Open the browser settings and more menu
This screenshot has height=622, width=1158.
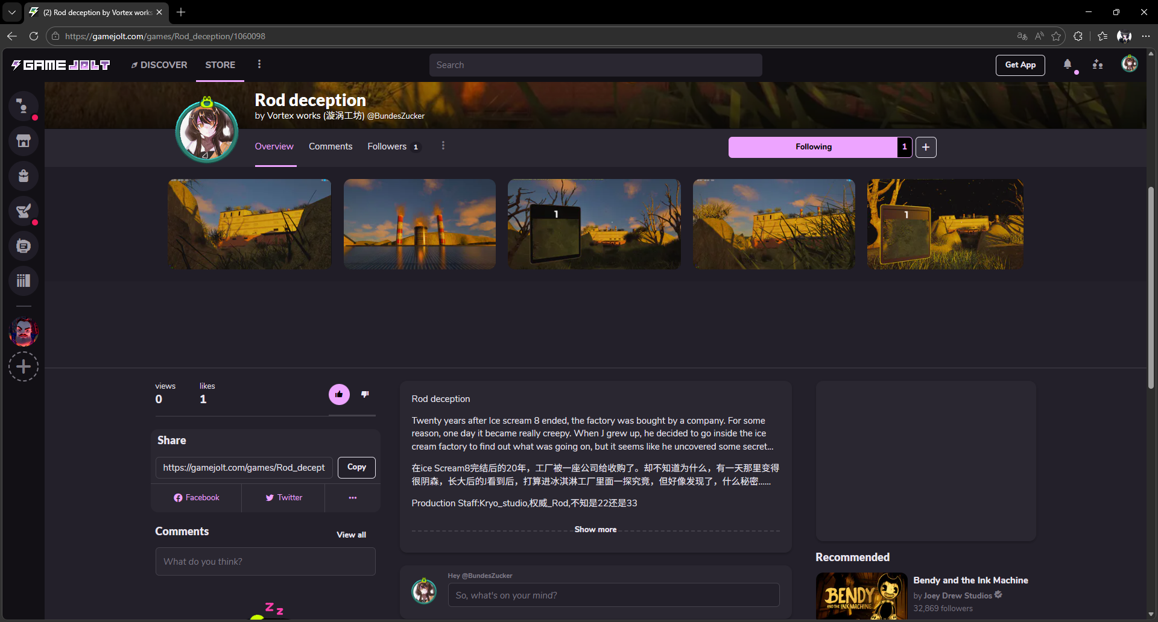coord(1146,36)
